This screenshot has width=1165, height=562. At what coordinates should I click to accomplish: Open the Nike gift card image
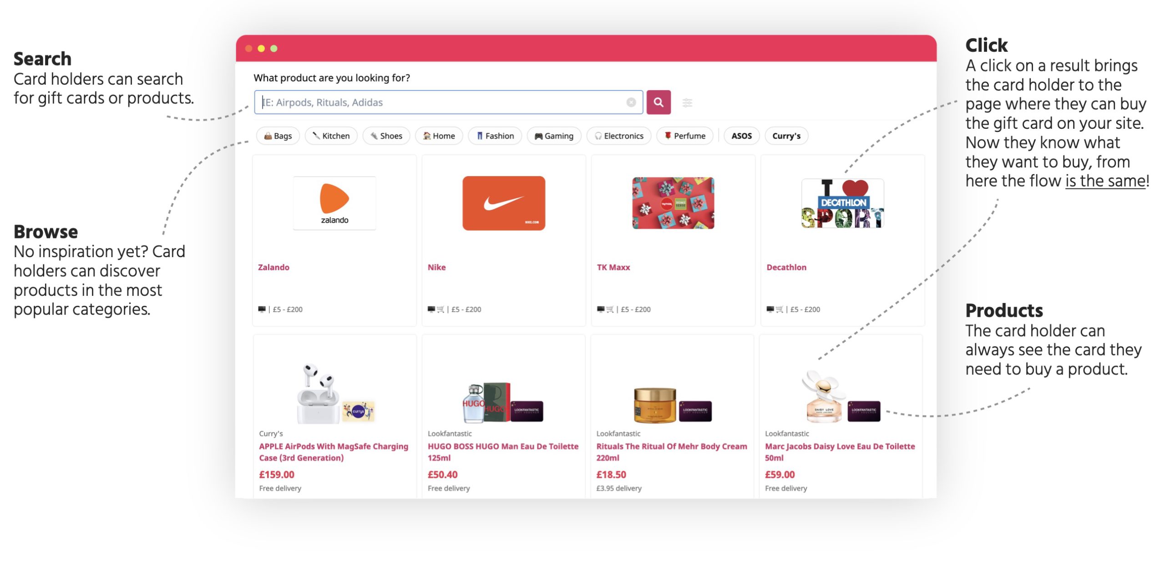tap(503, 203)
